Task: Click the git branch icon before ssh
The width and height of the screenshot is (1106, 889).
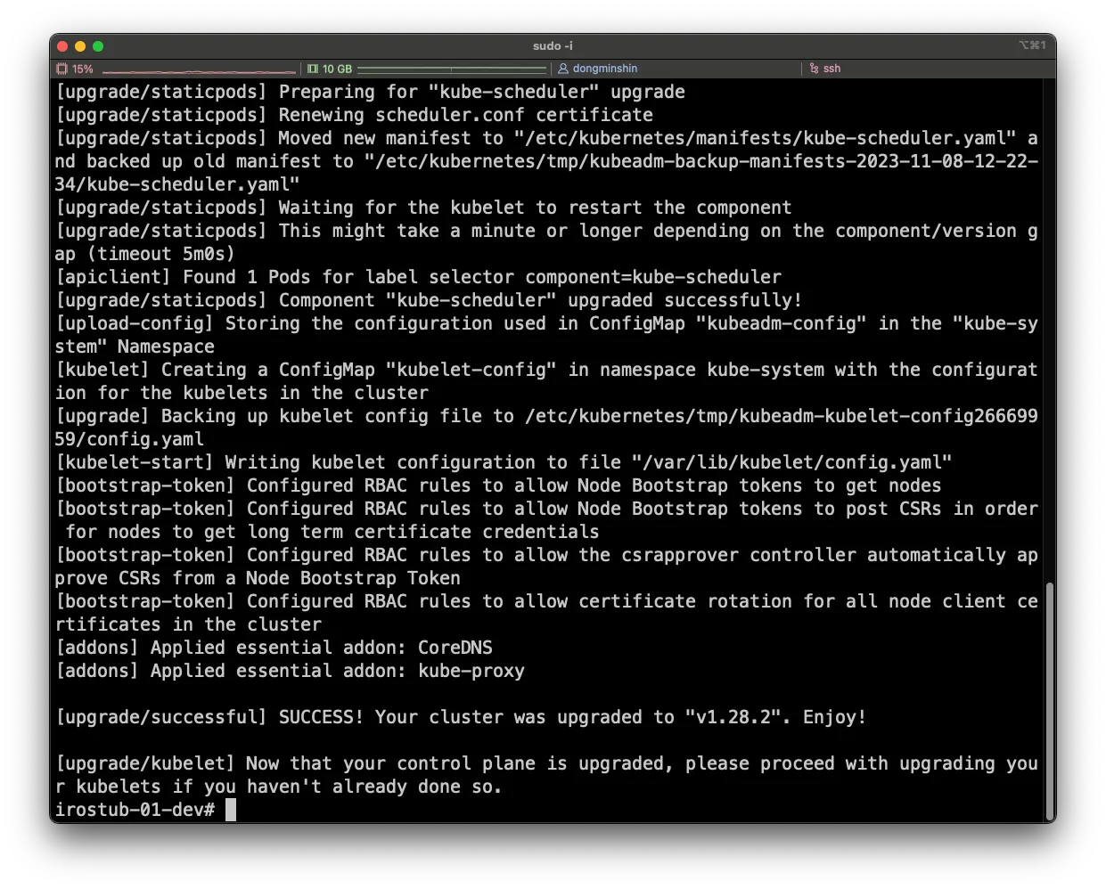Action: point(814,69)
